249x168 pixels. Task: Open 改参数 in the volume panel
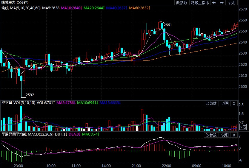tap(211, 103)
